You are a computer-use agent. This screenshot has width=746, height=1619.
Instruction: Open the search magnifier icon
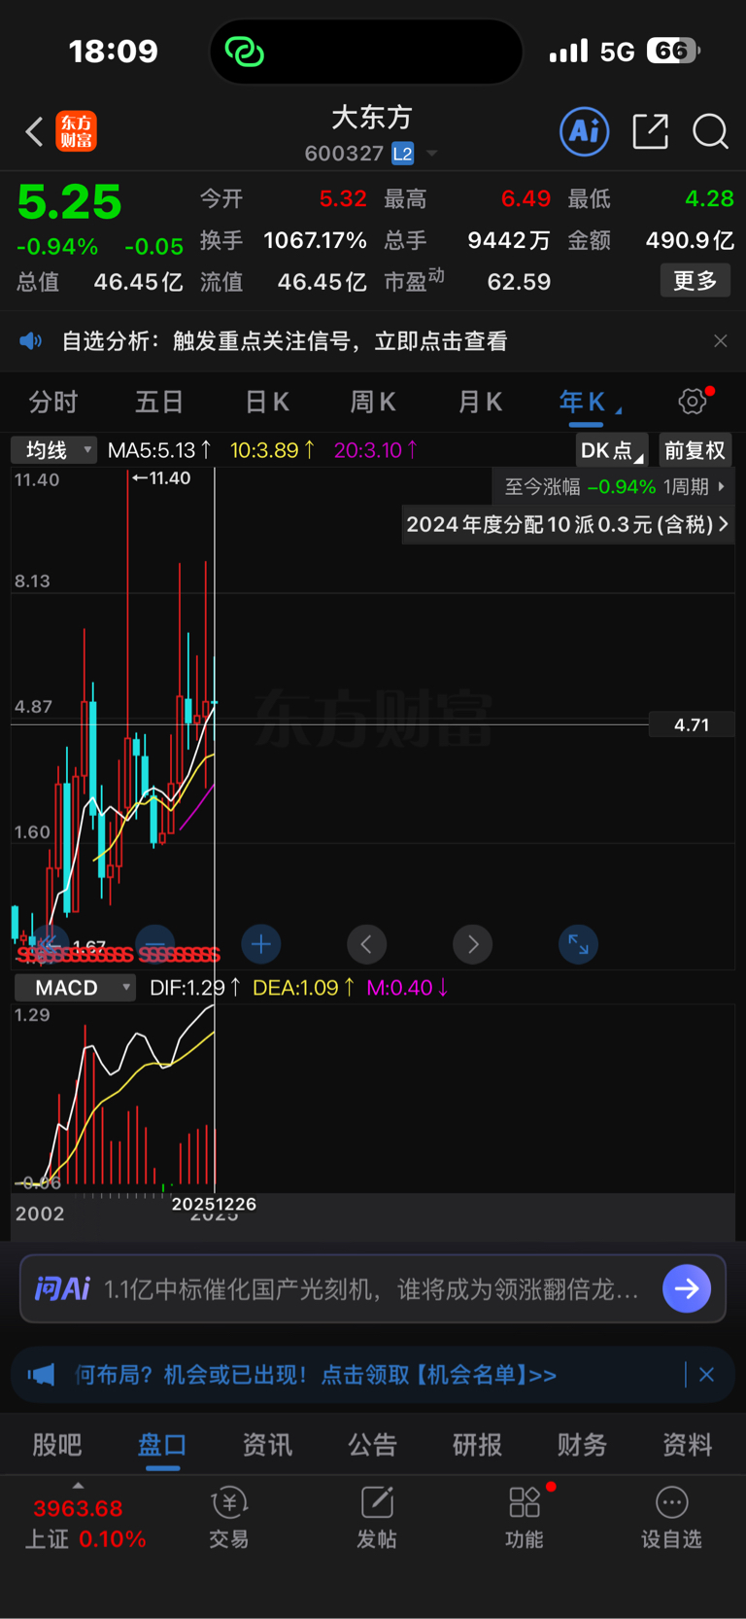(710, 131)
